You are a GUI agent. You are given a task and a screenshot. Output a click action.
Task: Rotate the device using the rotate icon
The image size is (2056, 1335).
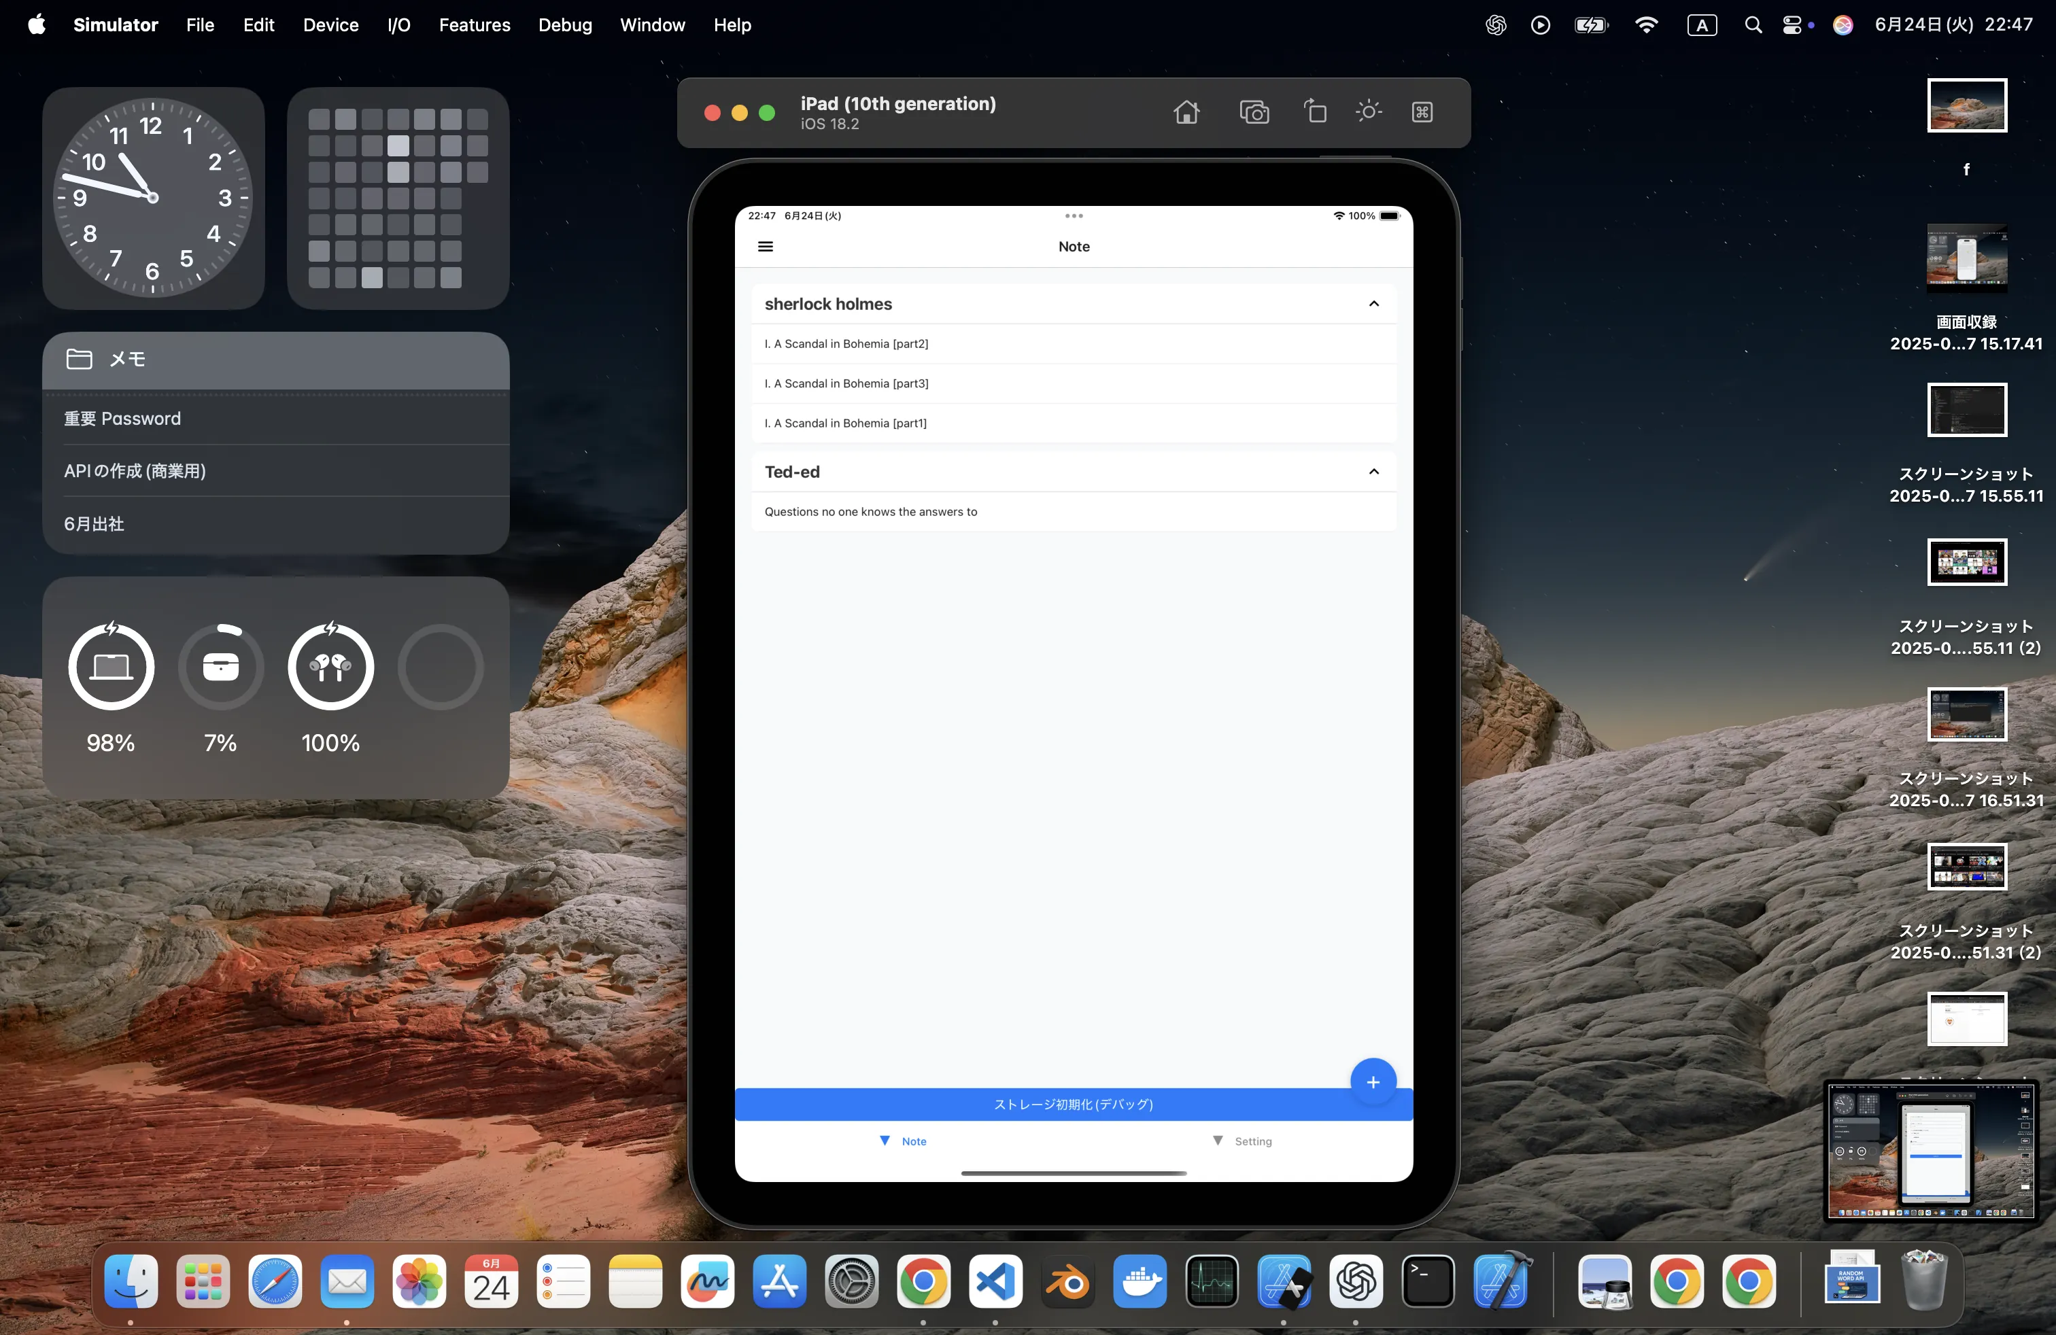pyautogui.click(x=1315, y=111)
